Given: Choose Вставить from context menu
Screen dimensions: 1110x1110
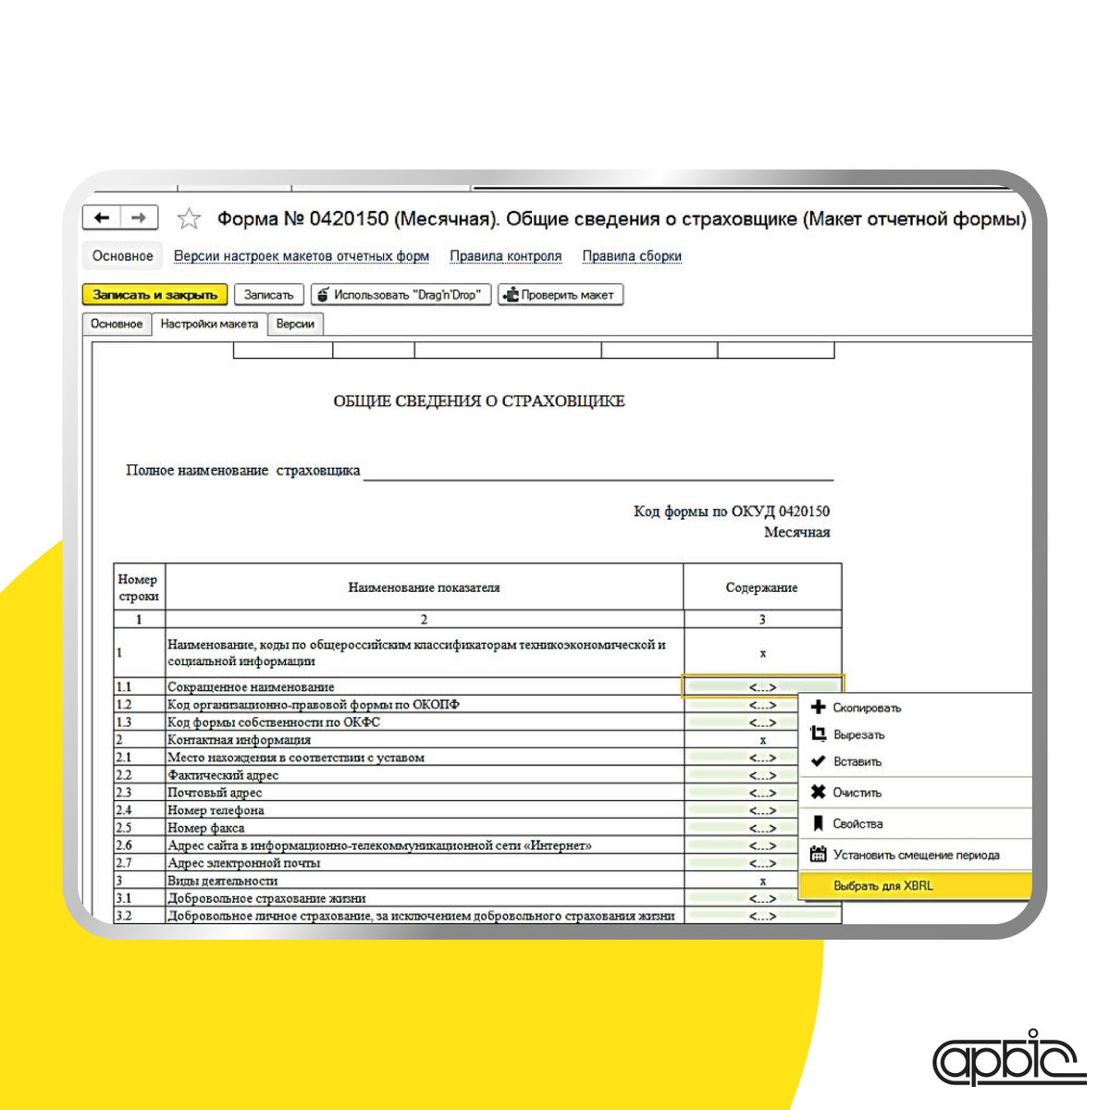Looking at the screenshot, I should (x=915, y=761).
